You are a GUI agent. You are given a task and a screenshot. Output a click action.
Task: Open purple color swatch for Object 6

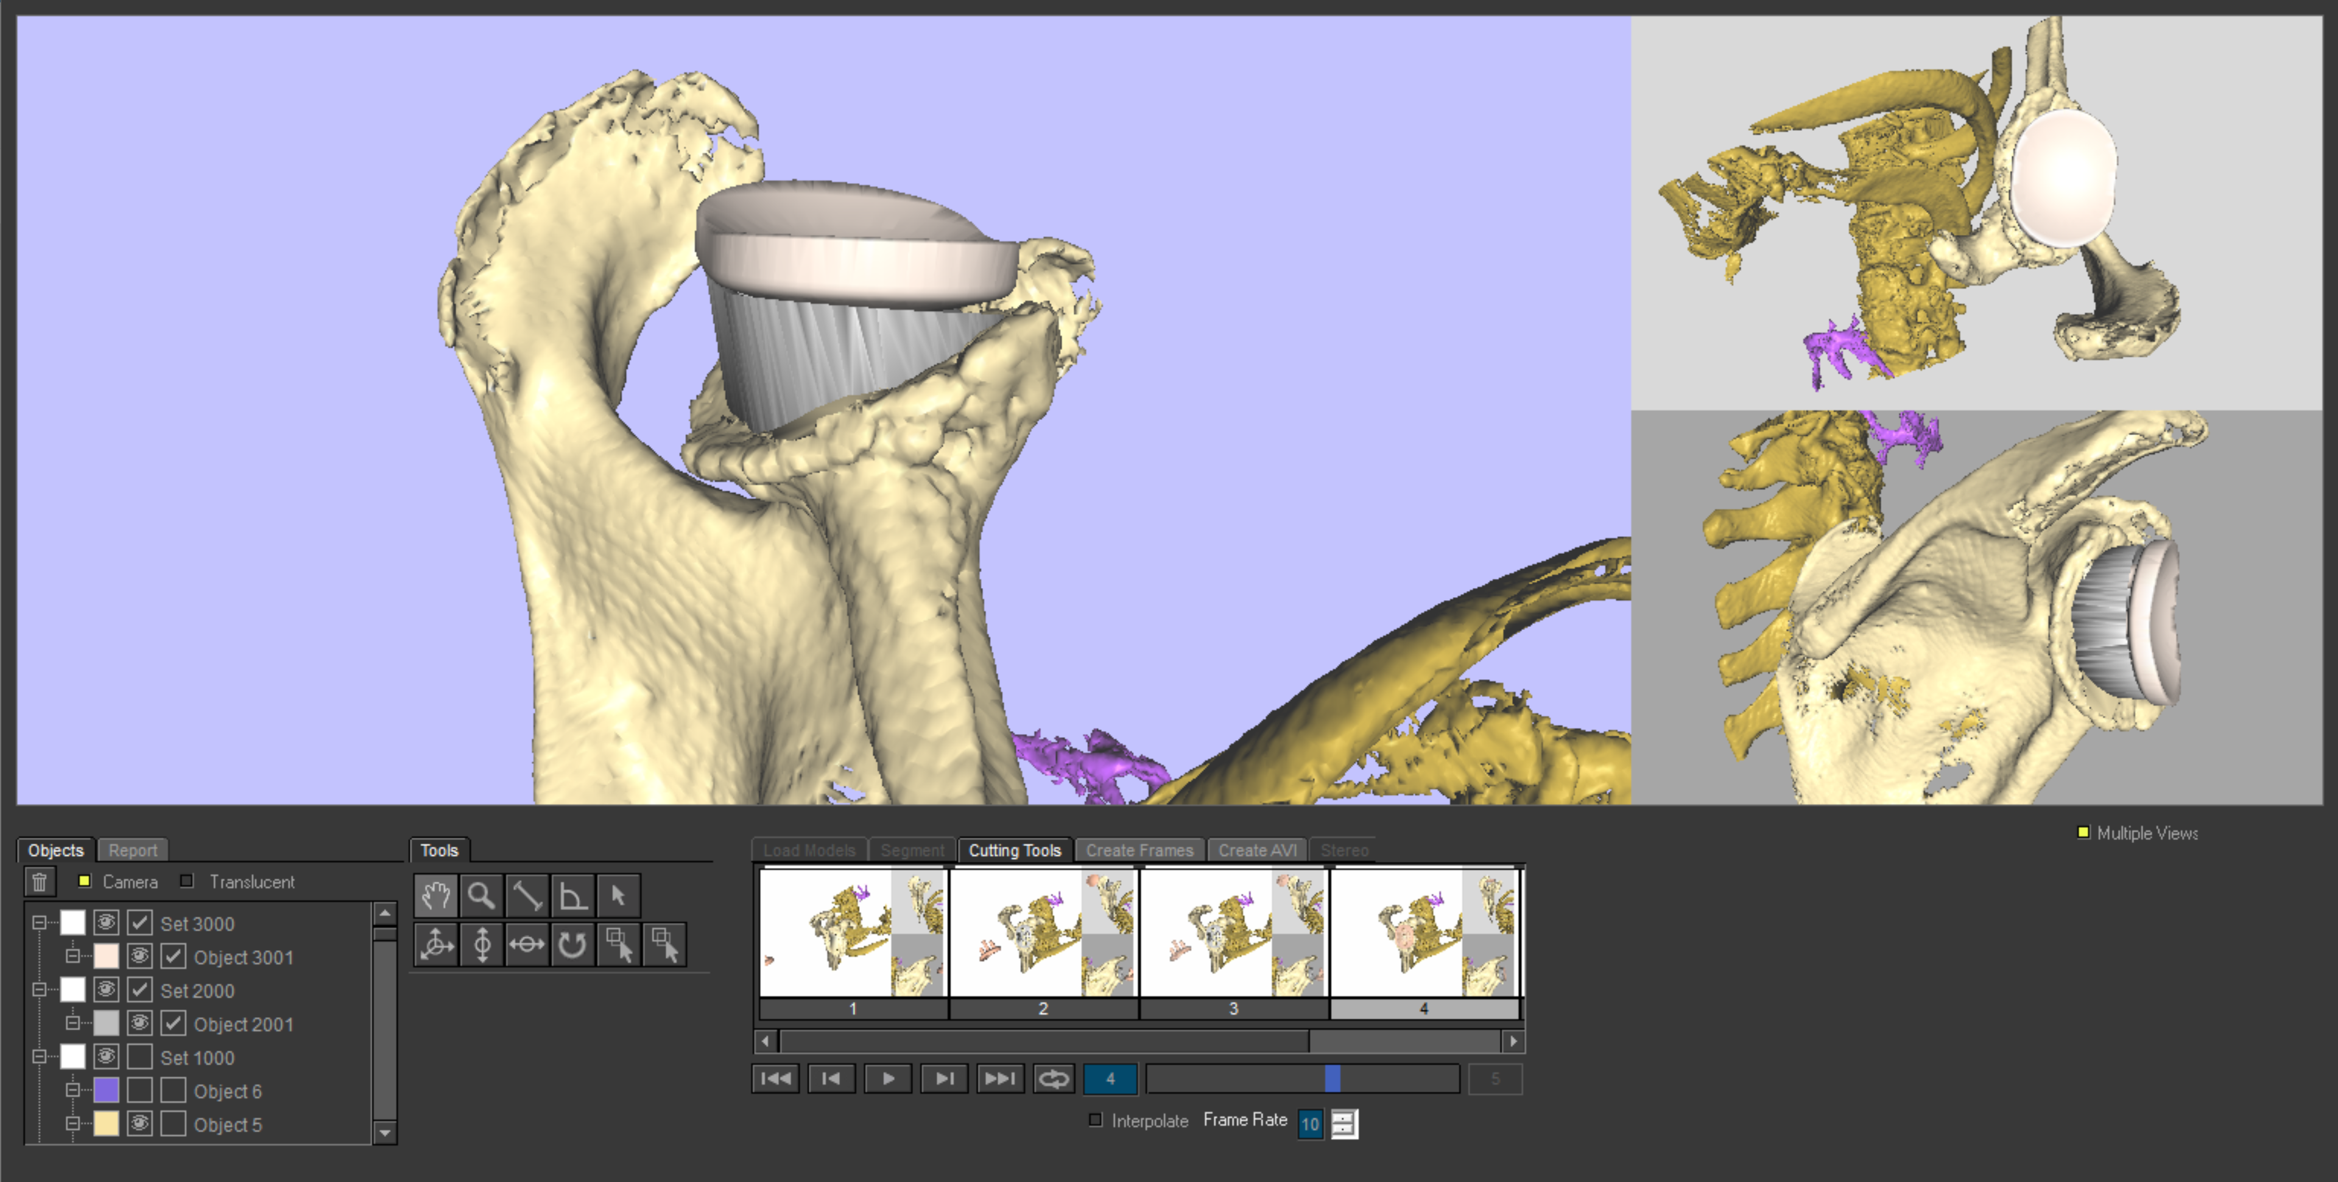105,1090
